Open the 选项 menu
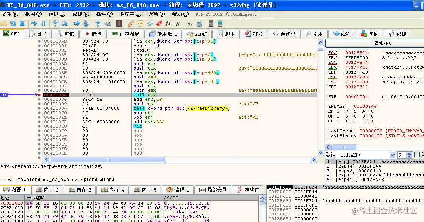 (x=157, y=14)
